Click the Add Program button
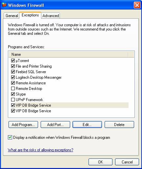The height and width of the screenshot is (169, 142). (x=23, y=124)
